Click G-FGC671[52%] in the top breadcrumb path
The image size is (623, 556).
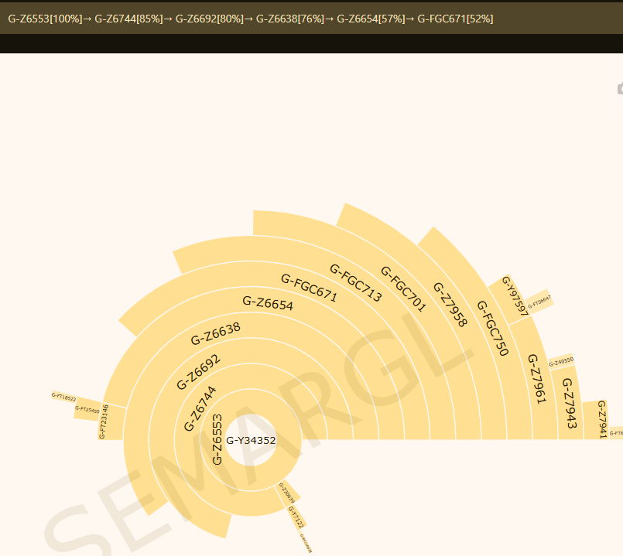(x=455, y=19)
